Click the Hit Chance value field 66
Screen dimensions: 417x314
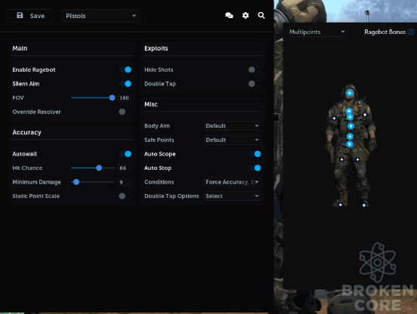(x=124, y=168)
